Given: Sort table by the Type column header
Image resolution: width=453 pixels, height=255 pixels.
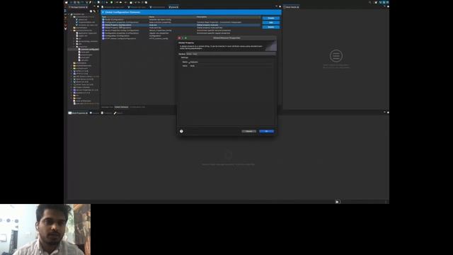Looking at the screenshot, I should pyautogui.click(x=125, y=17).
